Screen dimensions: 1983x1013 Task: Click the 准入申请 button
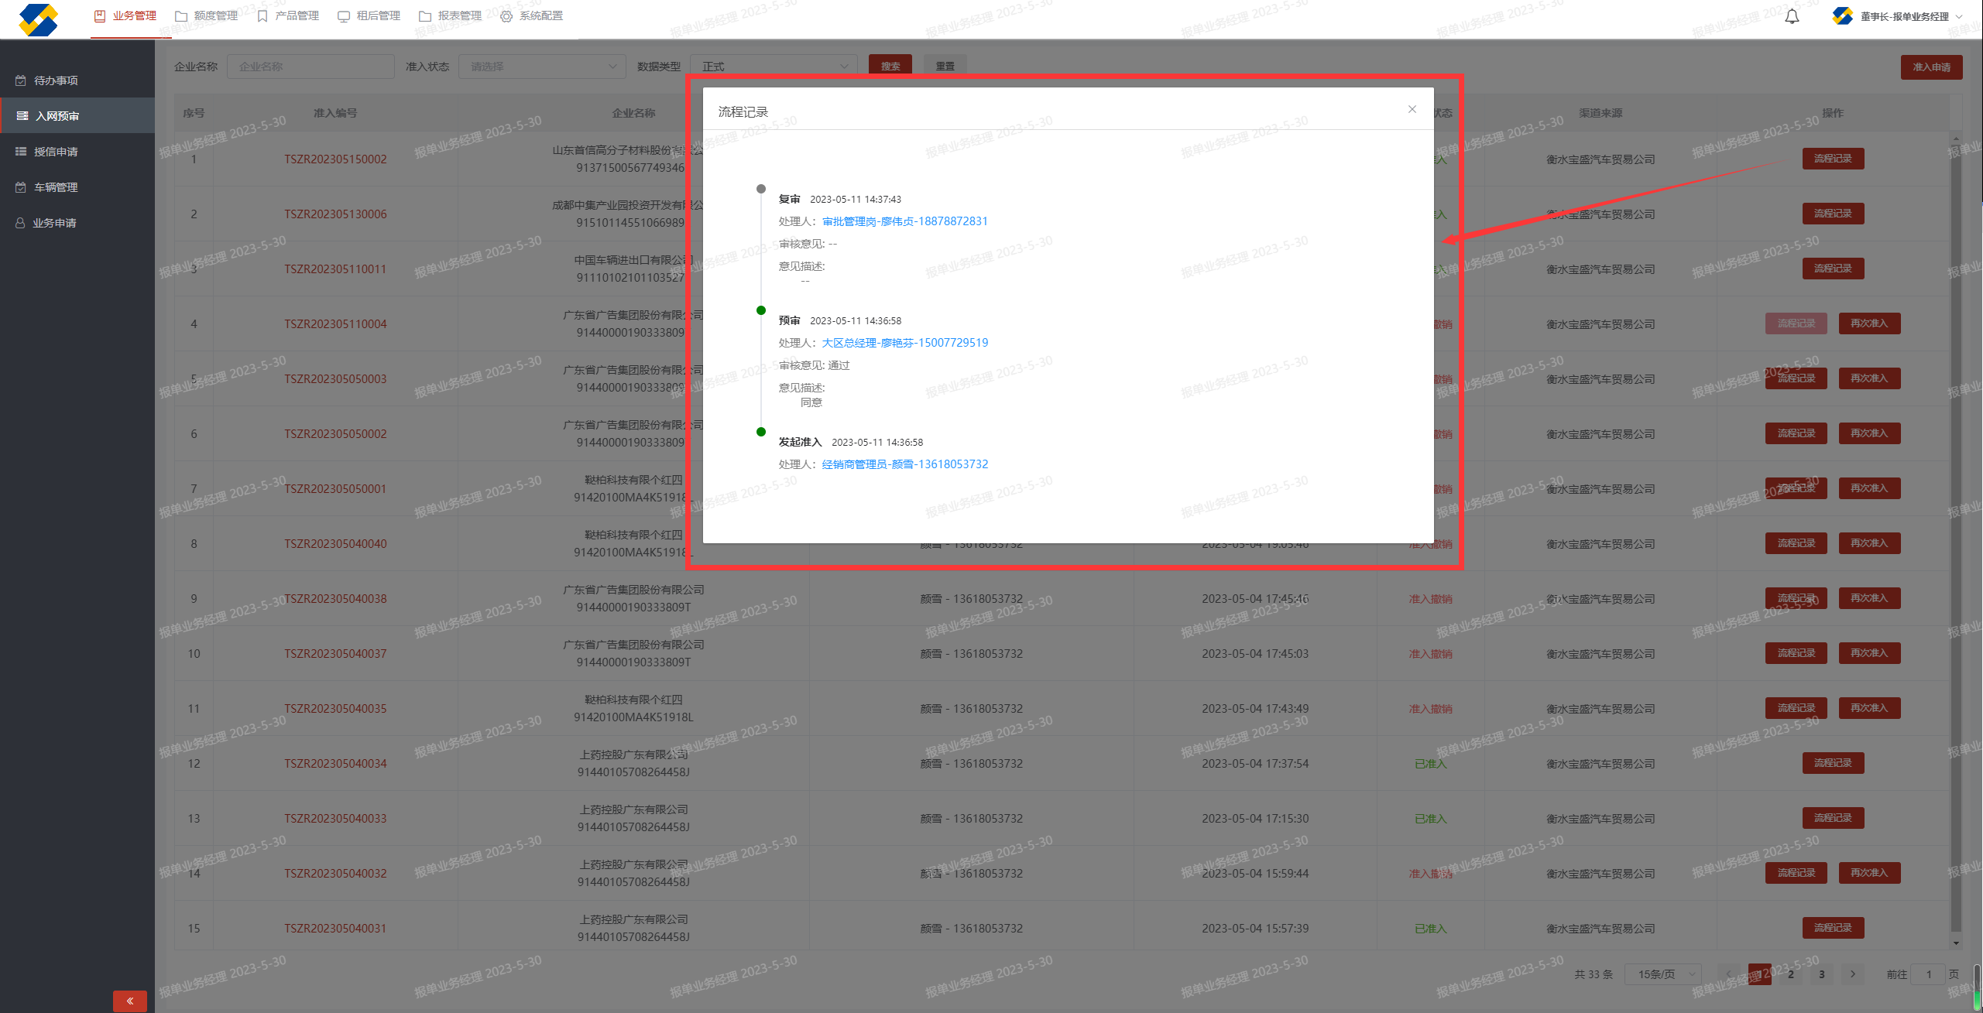pyautogui.click(x=1930, y=67)
